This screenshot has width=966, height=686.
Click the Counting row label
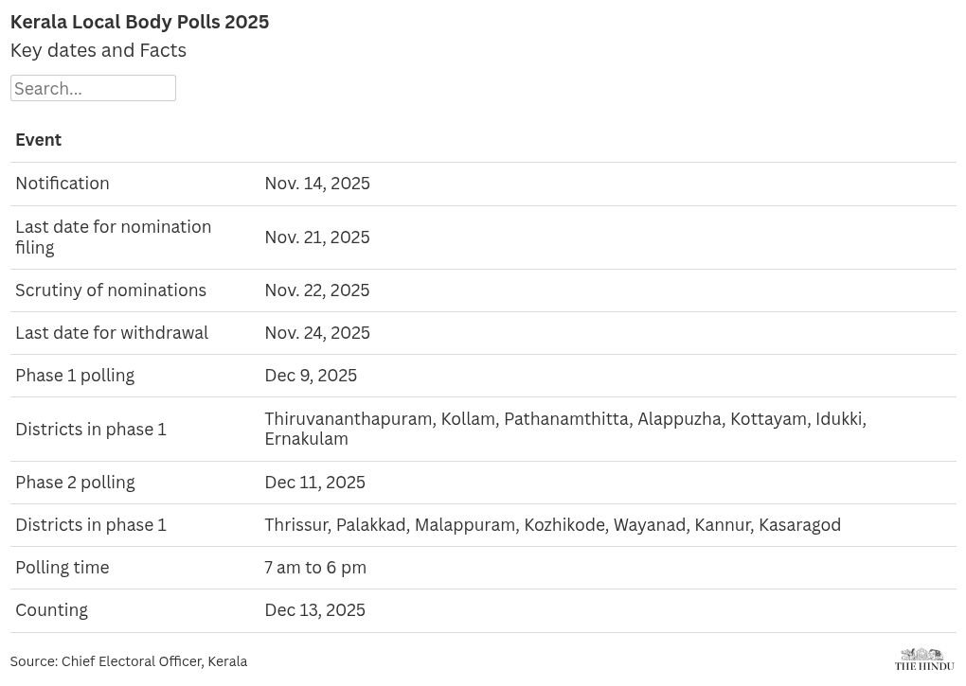click(x=52, y=610)
